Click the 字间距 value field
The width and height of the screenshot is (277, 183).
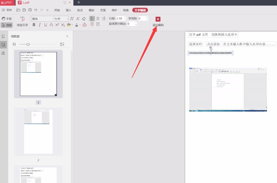[142, 18]
